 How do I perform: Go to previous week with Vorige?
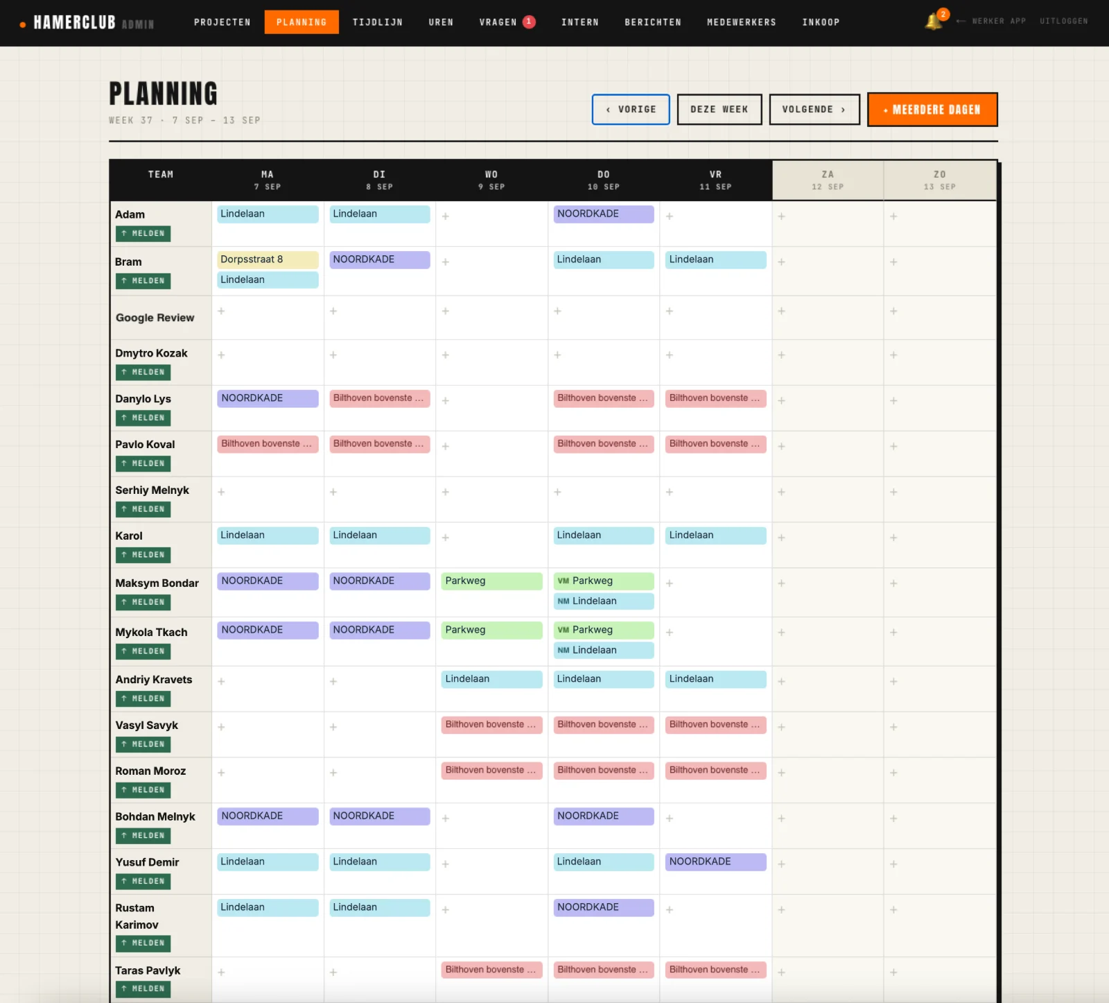pos(631,110)
